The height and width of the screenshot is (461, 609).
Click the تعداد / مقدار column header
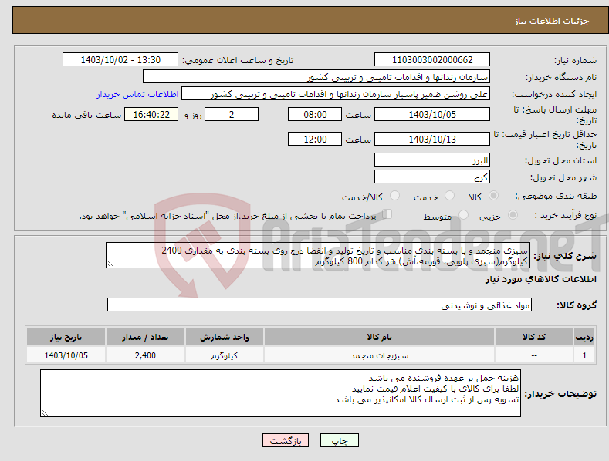click(145, 337)
